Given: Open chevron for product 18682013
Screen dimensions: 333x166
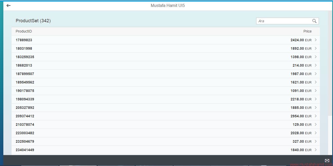Looking at the screenshot, I should pyautogui.click(x=316, y=65).
